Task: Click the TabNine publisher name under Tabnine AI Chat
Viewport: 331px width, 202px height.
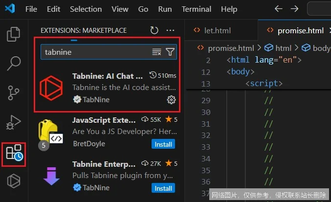Action: tap(96, 99)
